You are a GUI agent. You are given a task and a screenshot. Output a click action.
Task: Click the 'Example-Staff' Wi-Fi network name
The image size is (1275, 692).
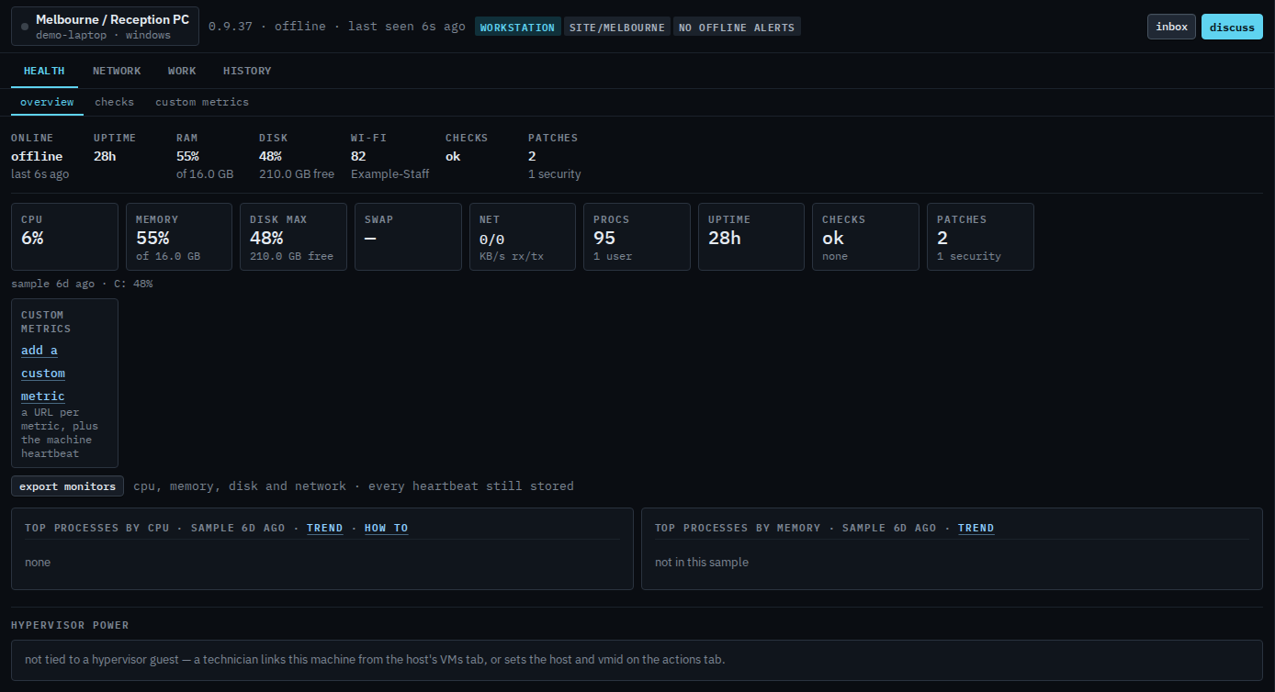pyautogui.click(x=389, y=174)
